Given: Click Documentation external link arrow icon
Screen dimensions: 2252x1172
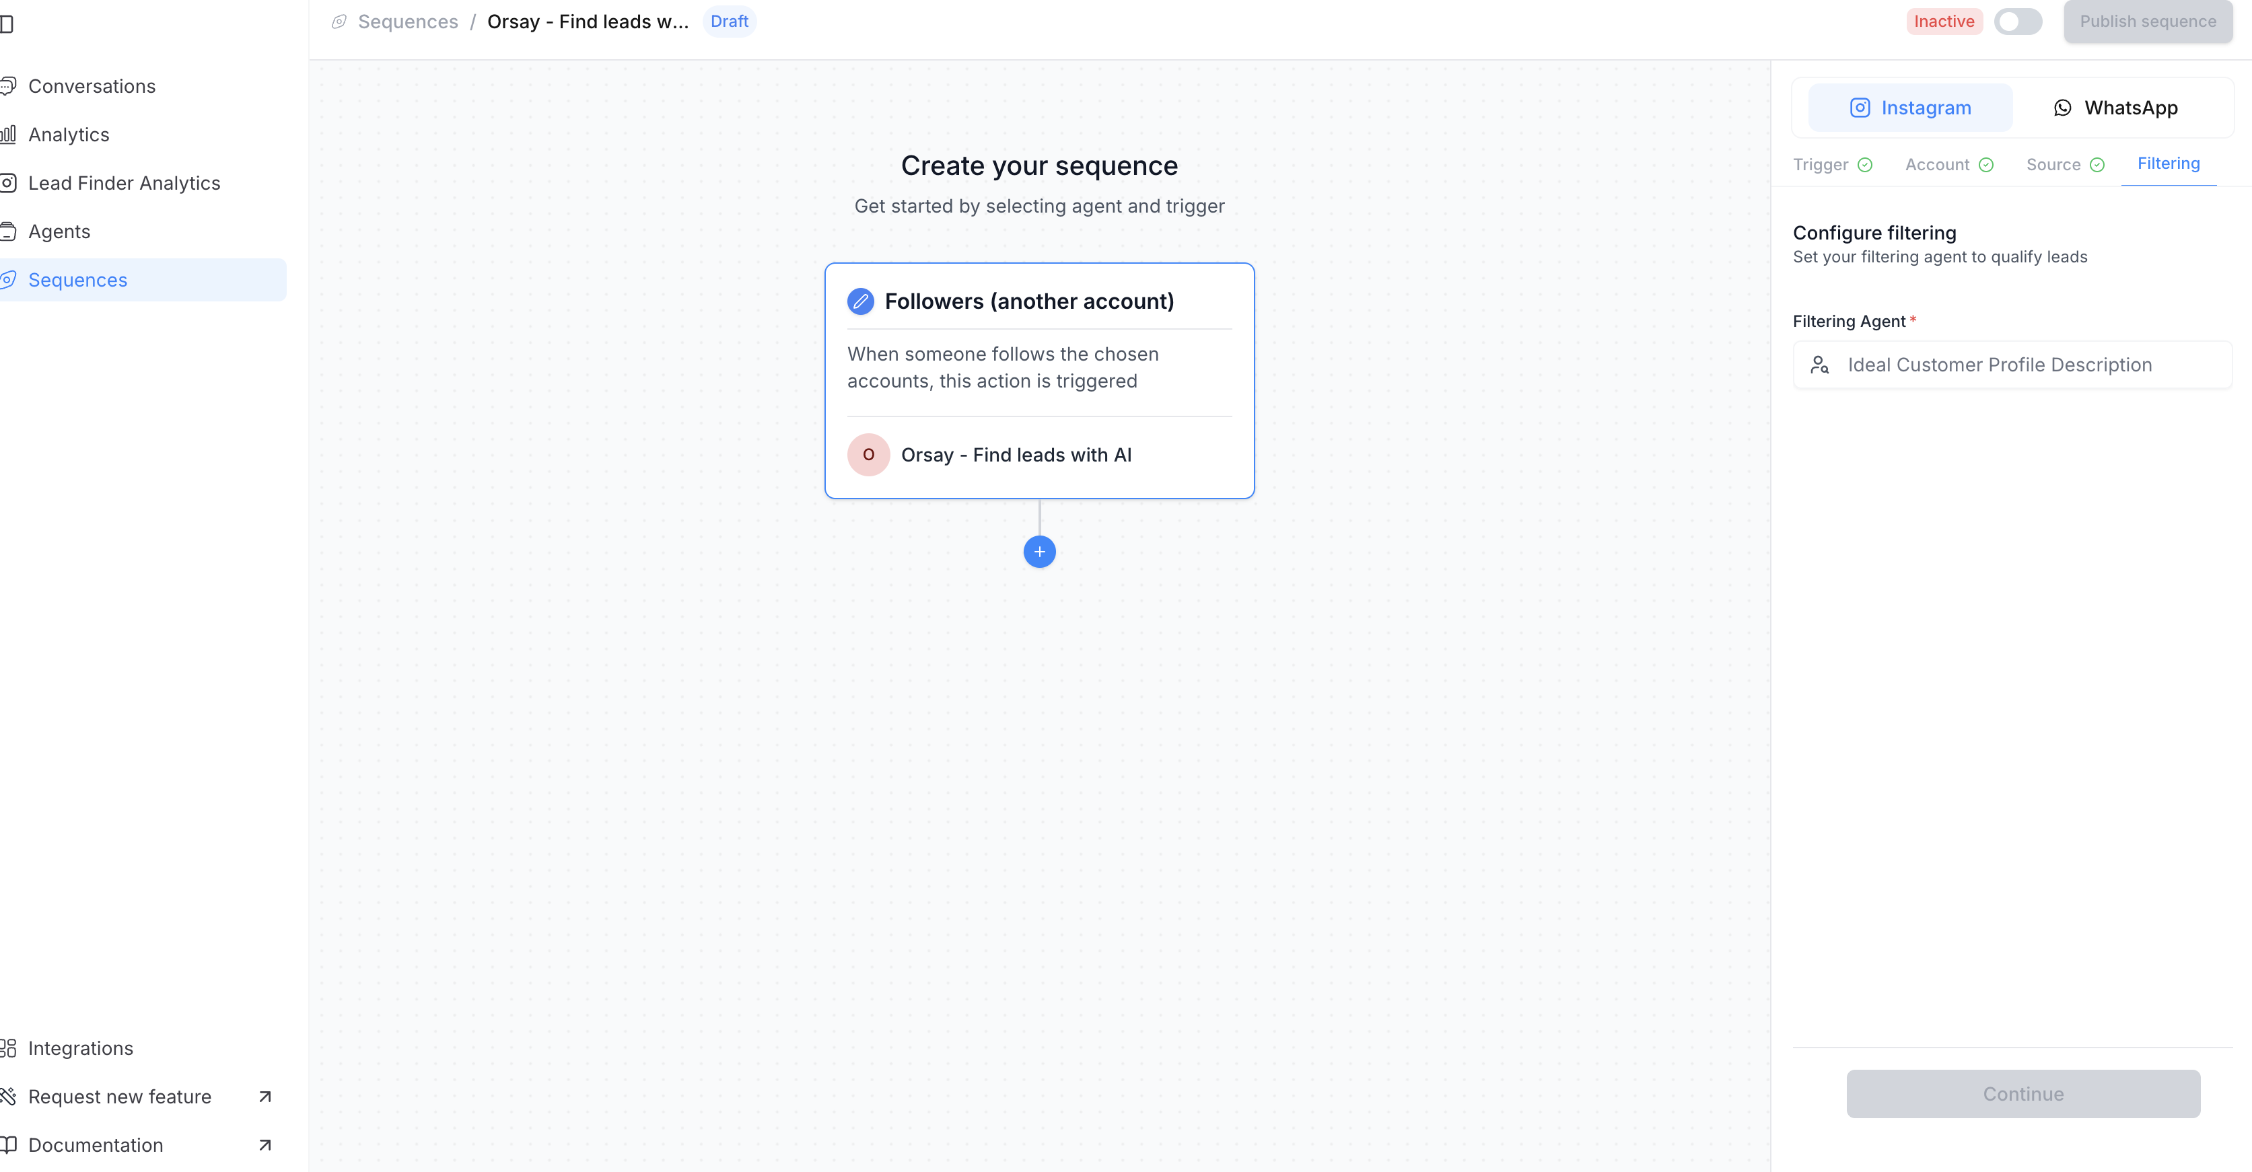Looking at the screenshot, I should [x=265, y=1145].
